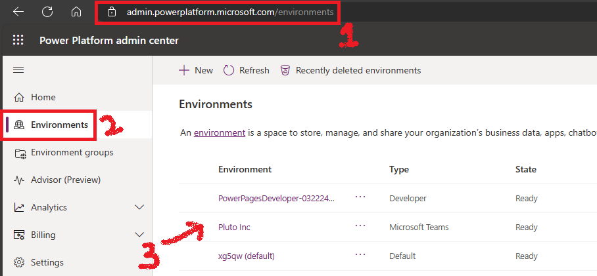Click the 'Developer' type cell
Screen dimensions: 597x276
pos(408,198)
